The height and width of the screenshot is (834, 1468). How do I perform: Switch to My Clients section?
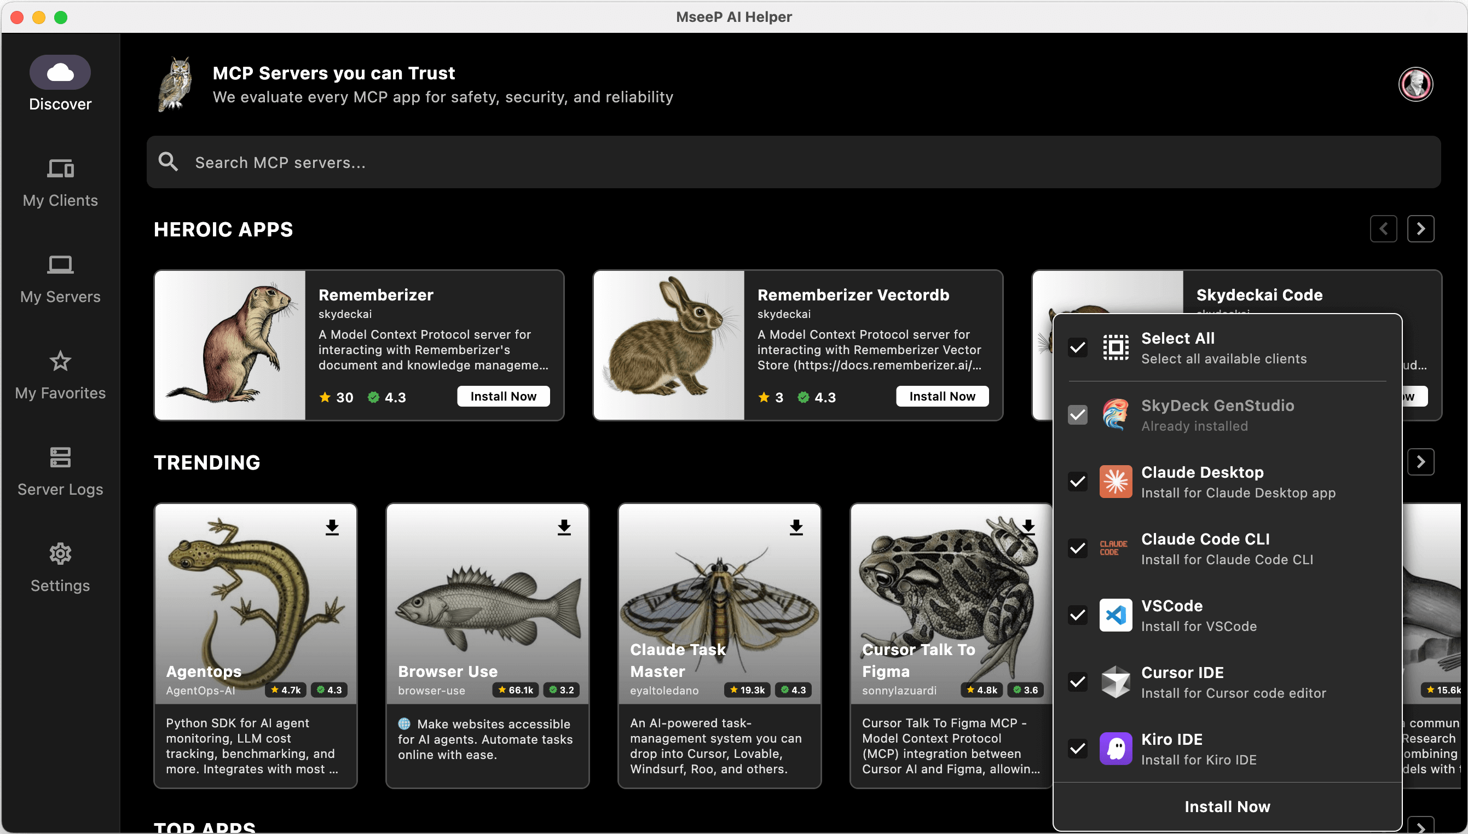click(60, 184)
